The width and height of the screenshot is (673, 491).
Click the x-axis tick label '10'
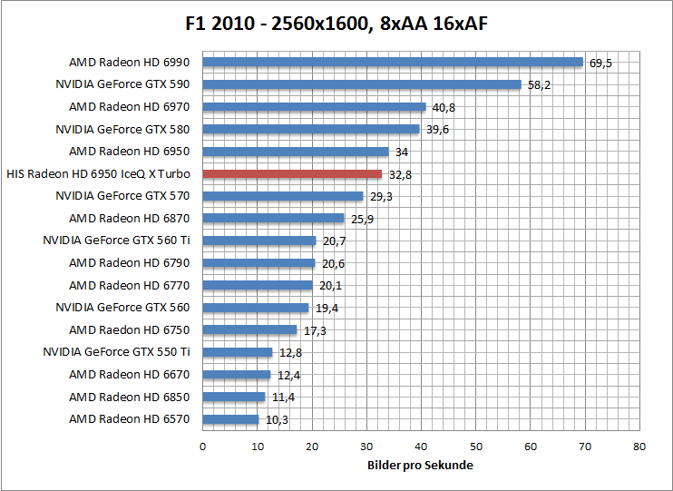coord(258,447)
